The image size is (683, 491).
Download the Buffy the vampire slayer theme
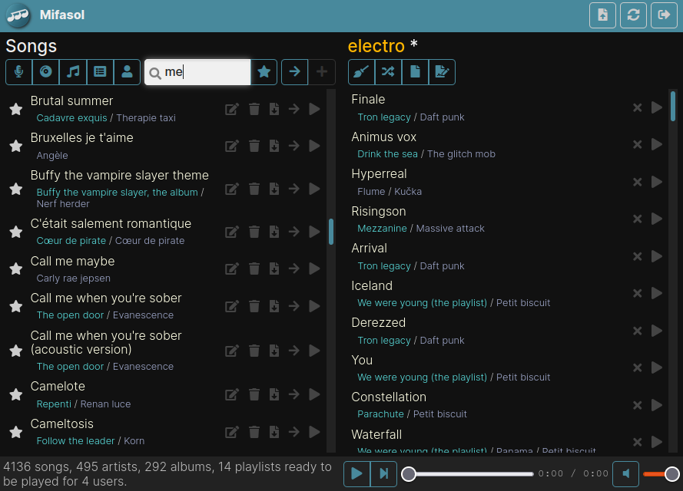(x=274, y=189)
